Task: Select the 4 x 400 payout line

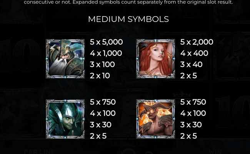Action: coord(194,53)
